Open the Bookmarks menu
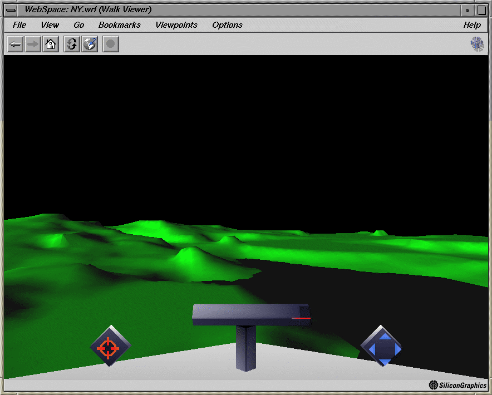Image resolution: width=492 pixels, height=395 pixels. [x=120, y=25]
